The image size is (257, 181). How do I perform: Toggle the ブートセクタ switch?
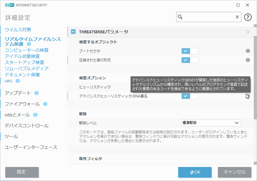coord(190,51)
